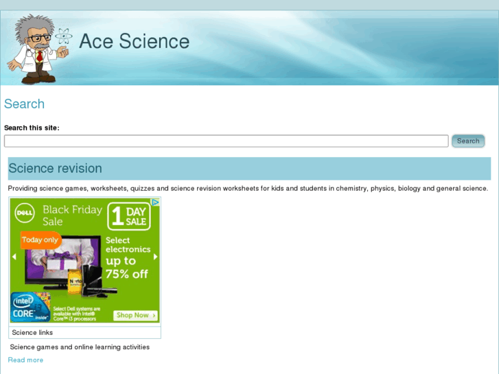Open the AdChoices icon on the Dell ad
Image resolution: width=499 pixels, height=374 pixels.
pos(155,202)
